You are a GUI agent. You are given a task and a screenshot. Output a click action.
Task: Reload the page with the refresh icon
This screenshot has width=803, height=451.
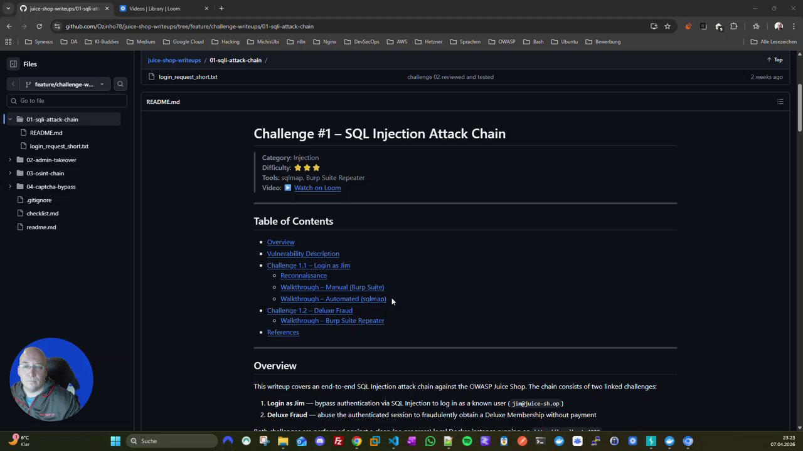39,26
